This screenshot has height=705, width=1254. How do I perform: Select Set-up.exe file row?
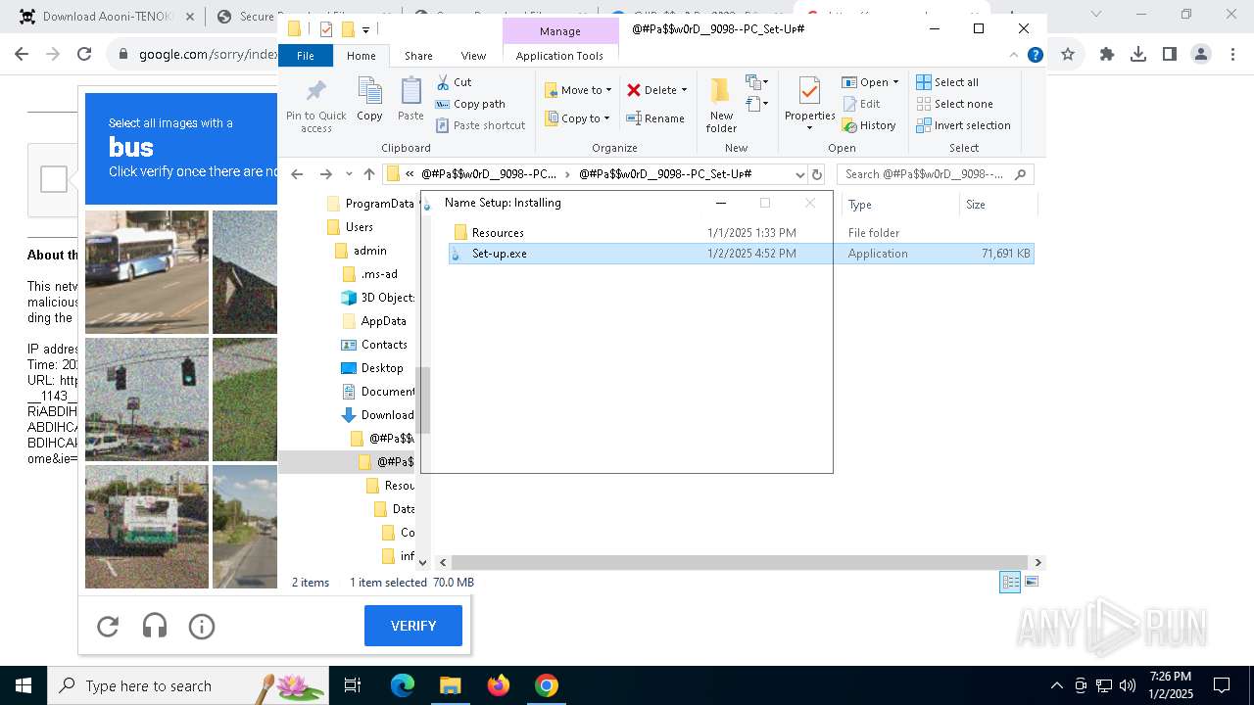pos(741,254)
